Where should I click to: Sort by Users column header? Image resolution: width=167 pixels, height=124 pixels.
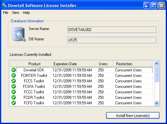point(104,64)
